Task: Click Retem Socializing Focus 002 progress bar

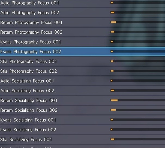Action: (x=138, y=110)
